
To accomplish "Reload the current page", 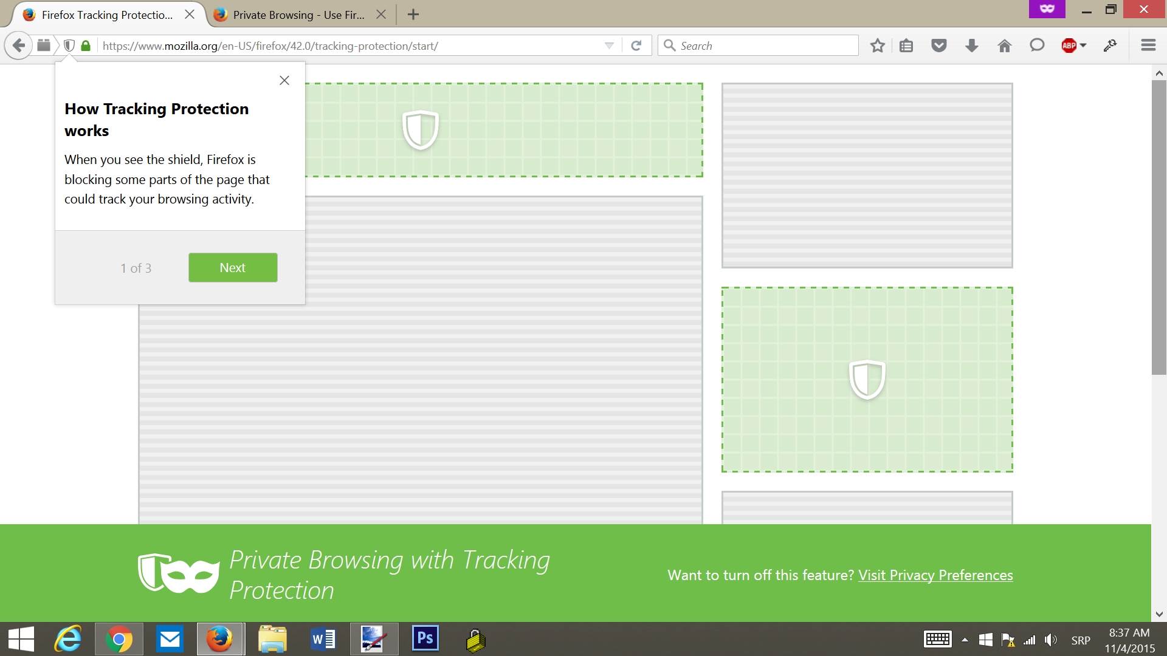I will pos(636,45).
